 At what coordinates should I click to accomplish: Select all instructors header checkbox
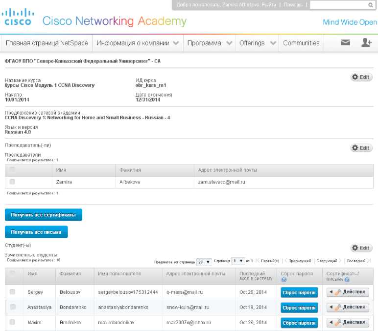tap(12, 170)
